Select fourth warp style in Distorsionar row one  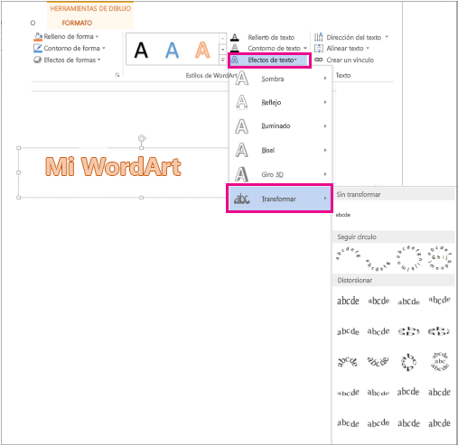pos(440,300)
